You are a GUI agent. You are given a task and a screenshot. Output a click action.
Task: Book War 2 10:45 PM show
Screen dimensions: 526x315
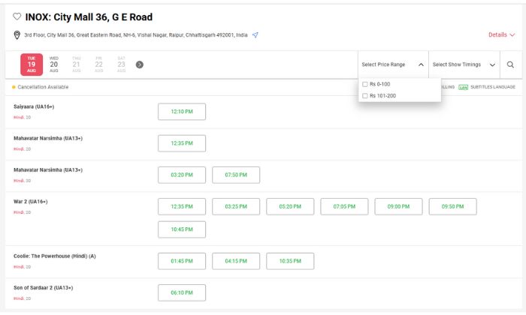182,229
